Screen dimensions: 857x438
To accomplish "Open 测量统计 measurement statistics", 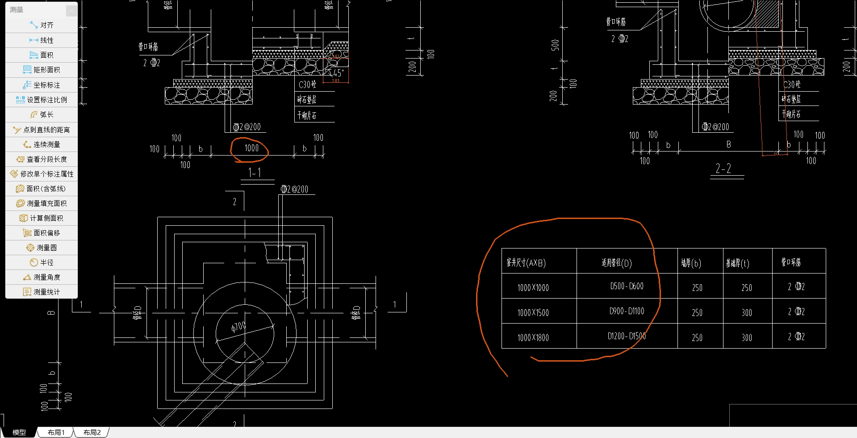I will (x=42, y=292).
